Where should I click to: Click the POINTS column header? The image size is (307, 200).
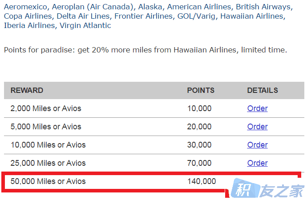201,90
